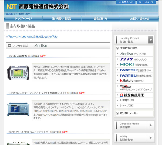Screen dimensions: 162x145
Task: Click the triangle bullet beside Fujikura logo
Action: point(117,59)
